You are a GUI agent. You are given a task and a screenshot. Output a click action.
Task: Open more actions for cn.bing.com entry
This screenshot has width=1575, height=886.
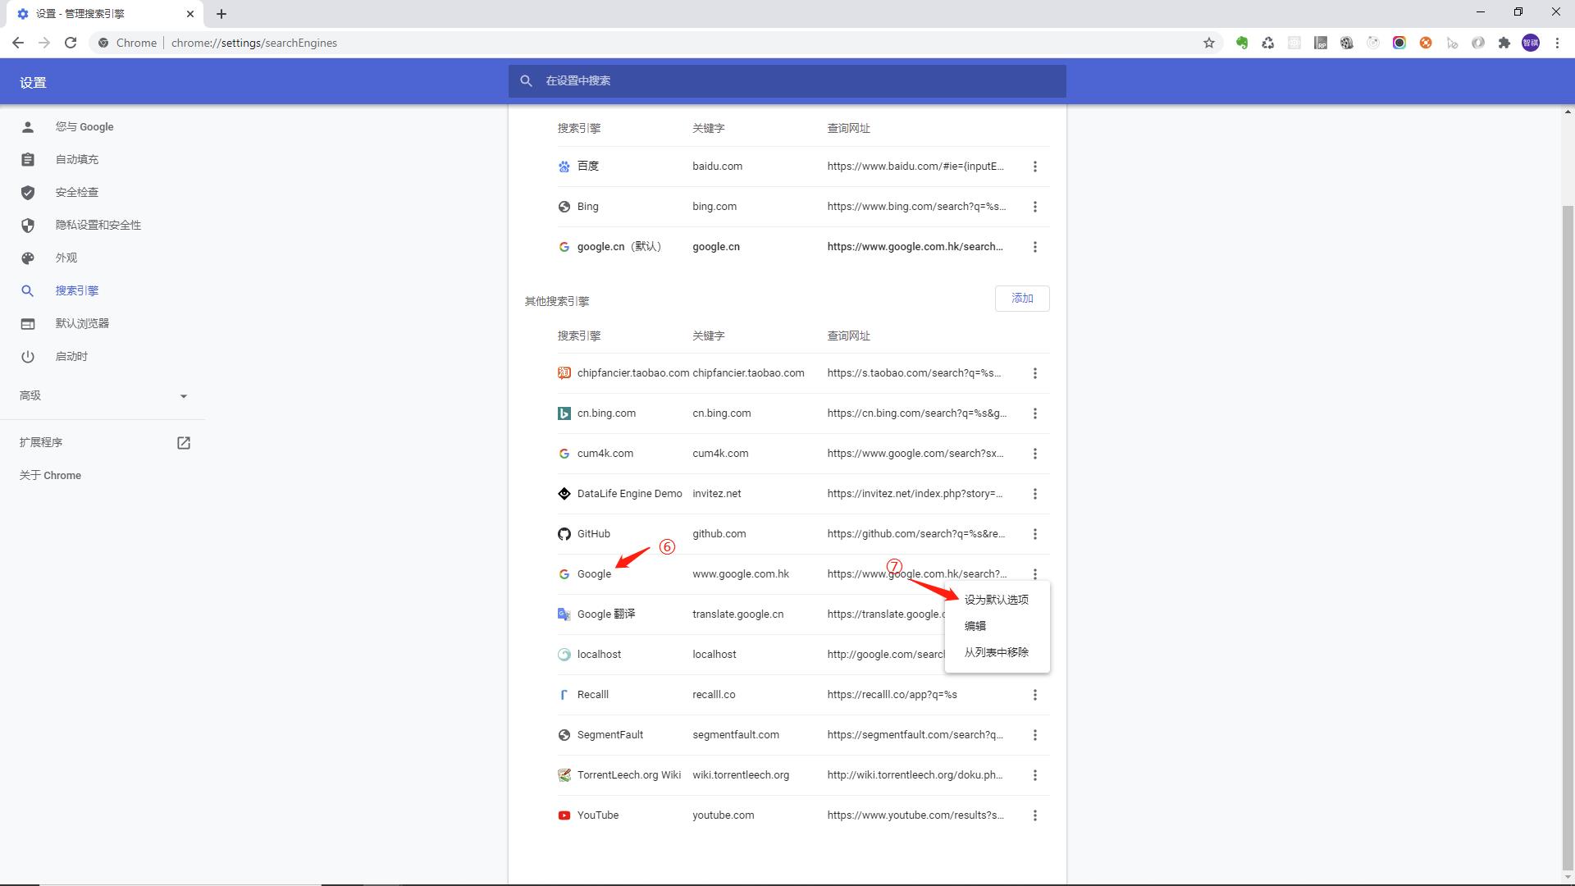1034,413
